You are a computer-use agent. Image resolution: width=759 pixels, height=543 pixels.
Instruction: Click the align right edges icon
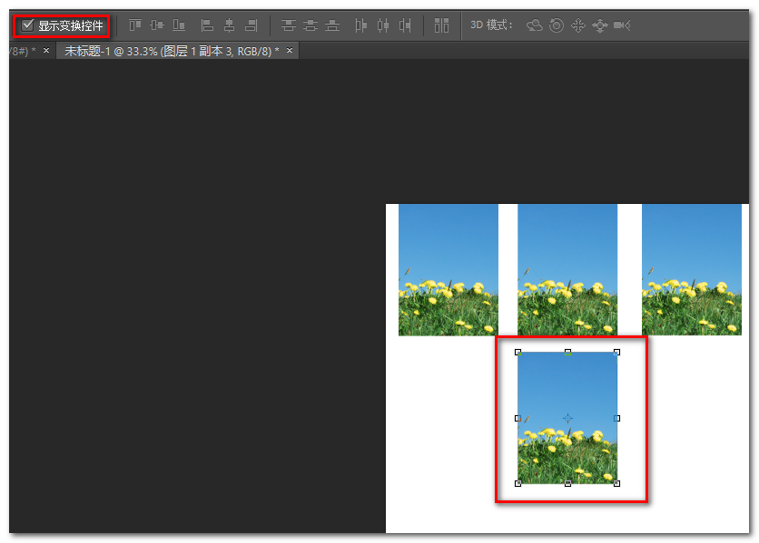click(x=251, y=24)
